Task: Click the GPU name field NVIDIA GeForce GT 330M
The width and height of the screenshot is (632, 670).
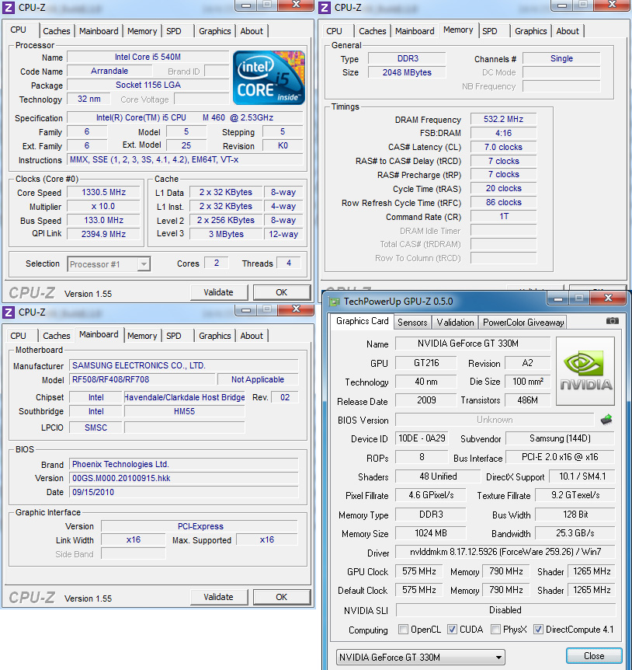Action: (x=472, y=344)
